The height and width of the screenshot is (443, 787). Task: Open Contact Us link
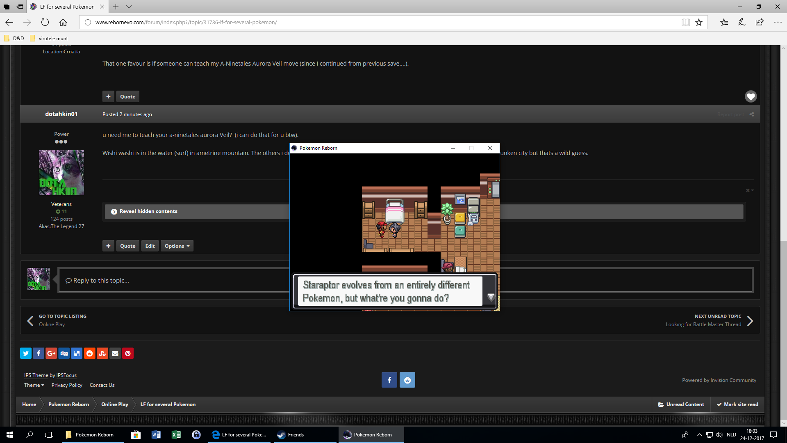coord(102,385)
